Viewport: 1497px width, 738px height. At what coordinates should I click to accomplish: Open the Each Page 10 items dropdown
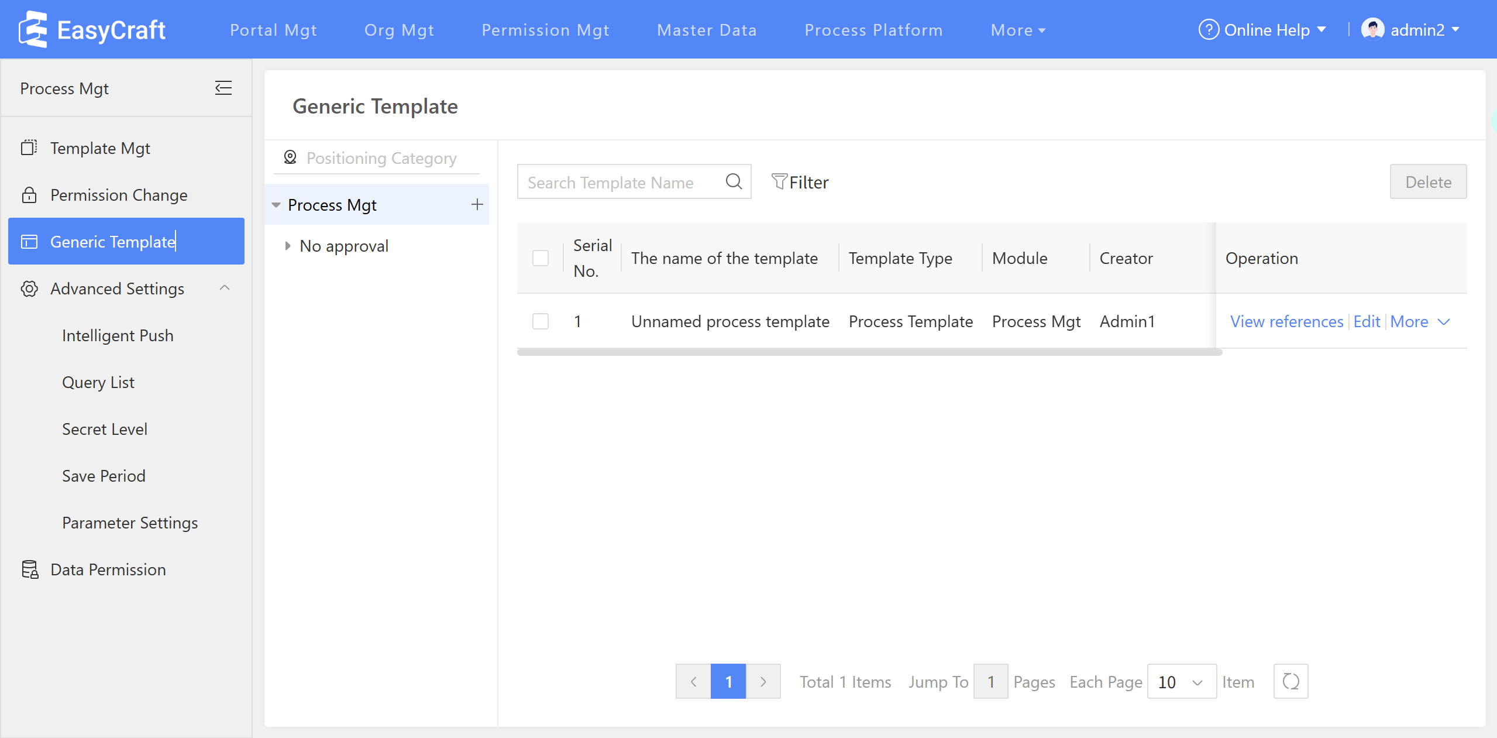(1182, 682)
